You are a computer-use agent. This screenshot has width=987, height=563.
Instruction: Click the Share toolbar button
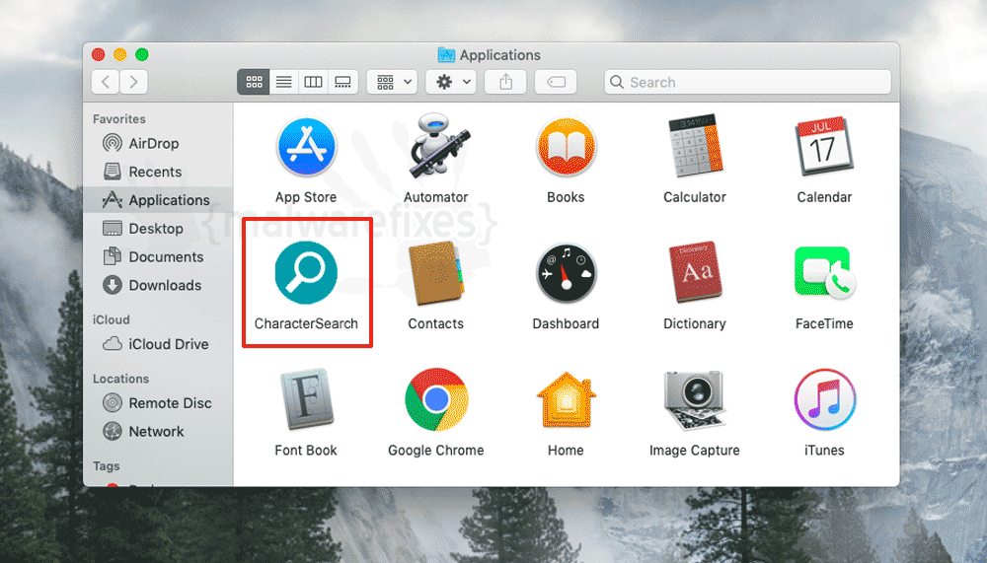click(505, 82)
